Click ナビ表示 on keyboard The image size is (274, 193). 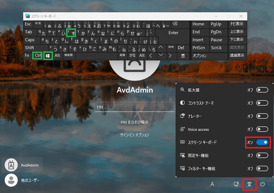click(237, 24)
